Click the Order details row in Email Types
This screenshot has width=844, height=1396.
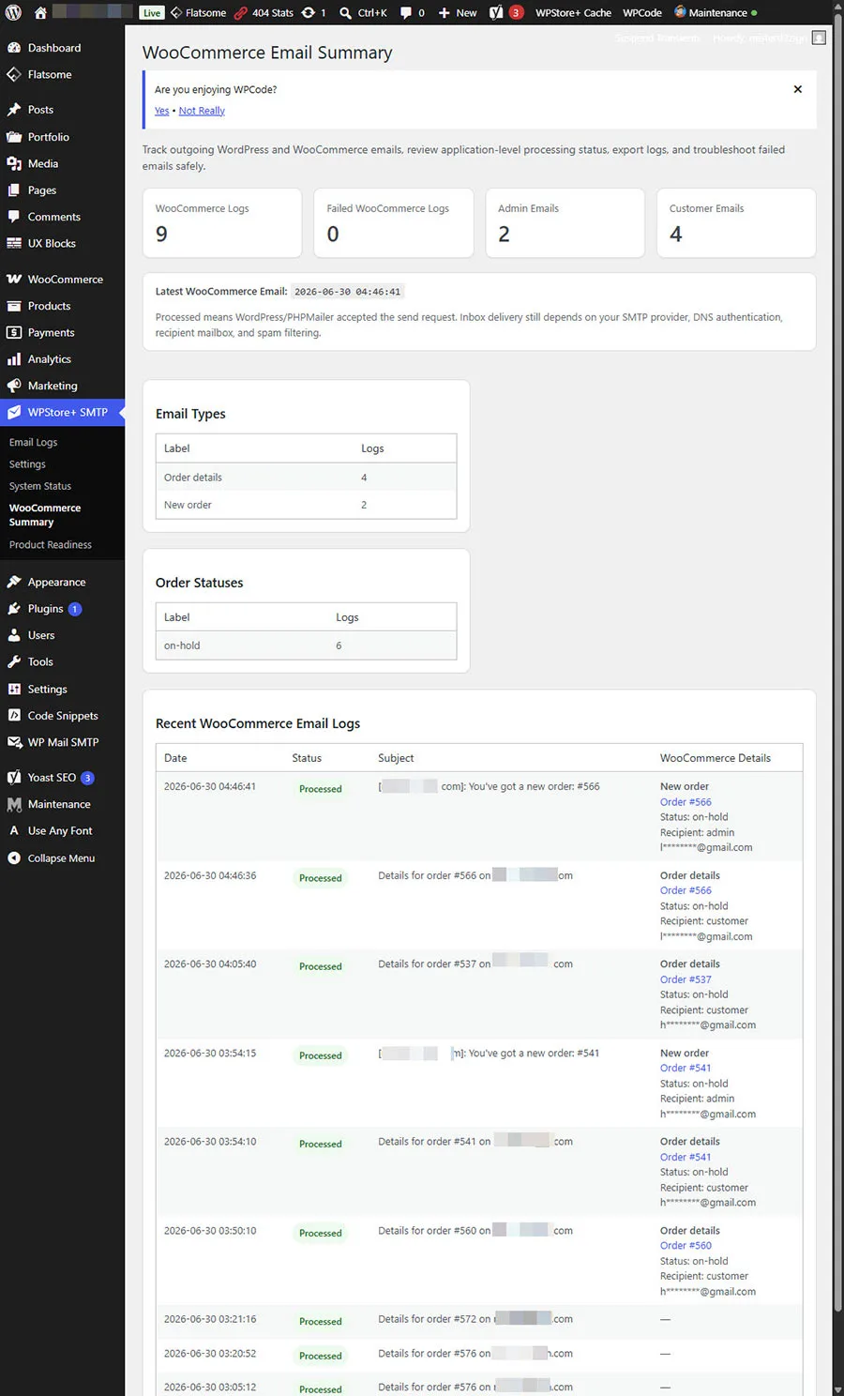(306, 478)
